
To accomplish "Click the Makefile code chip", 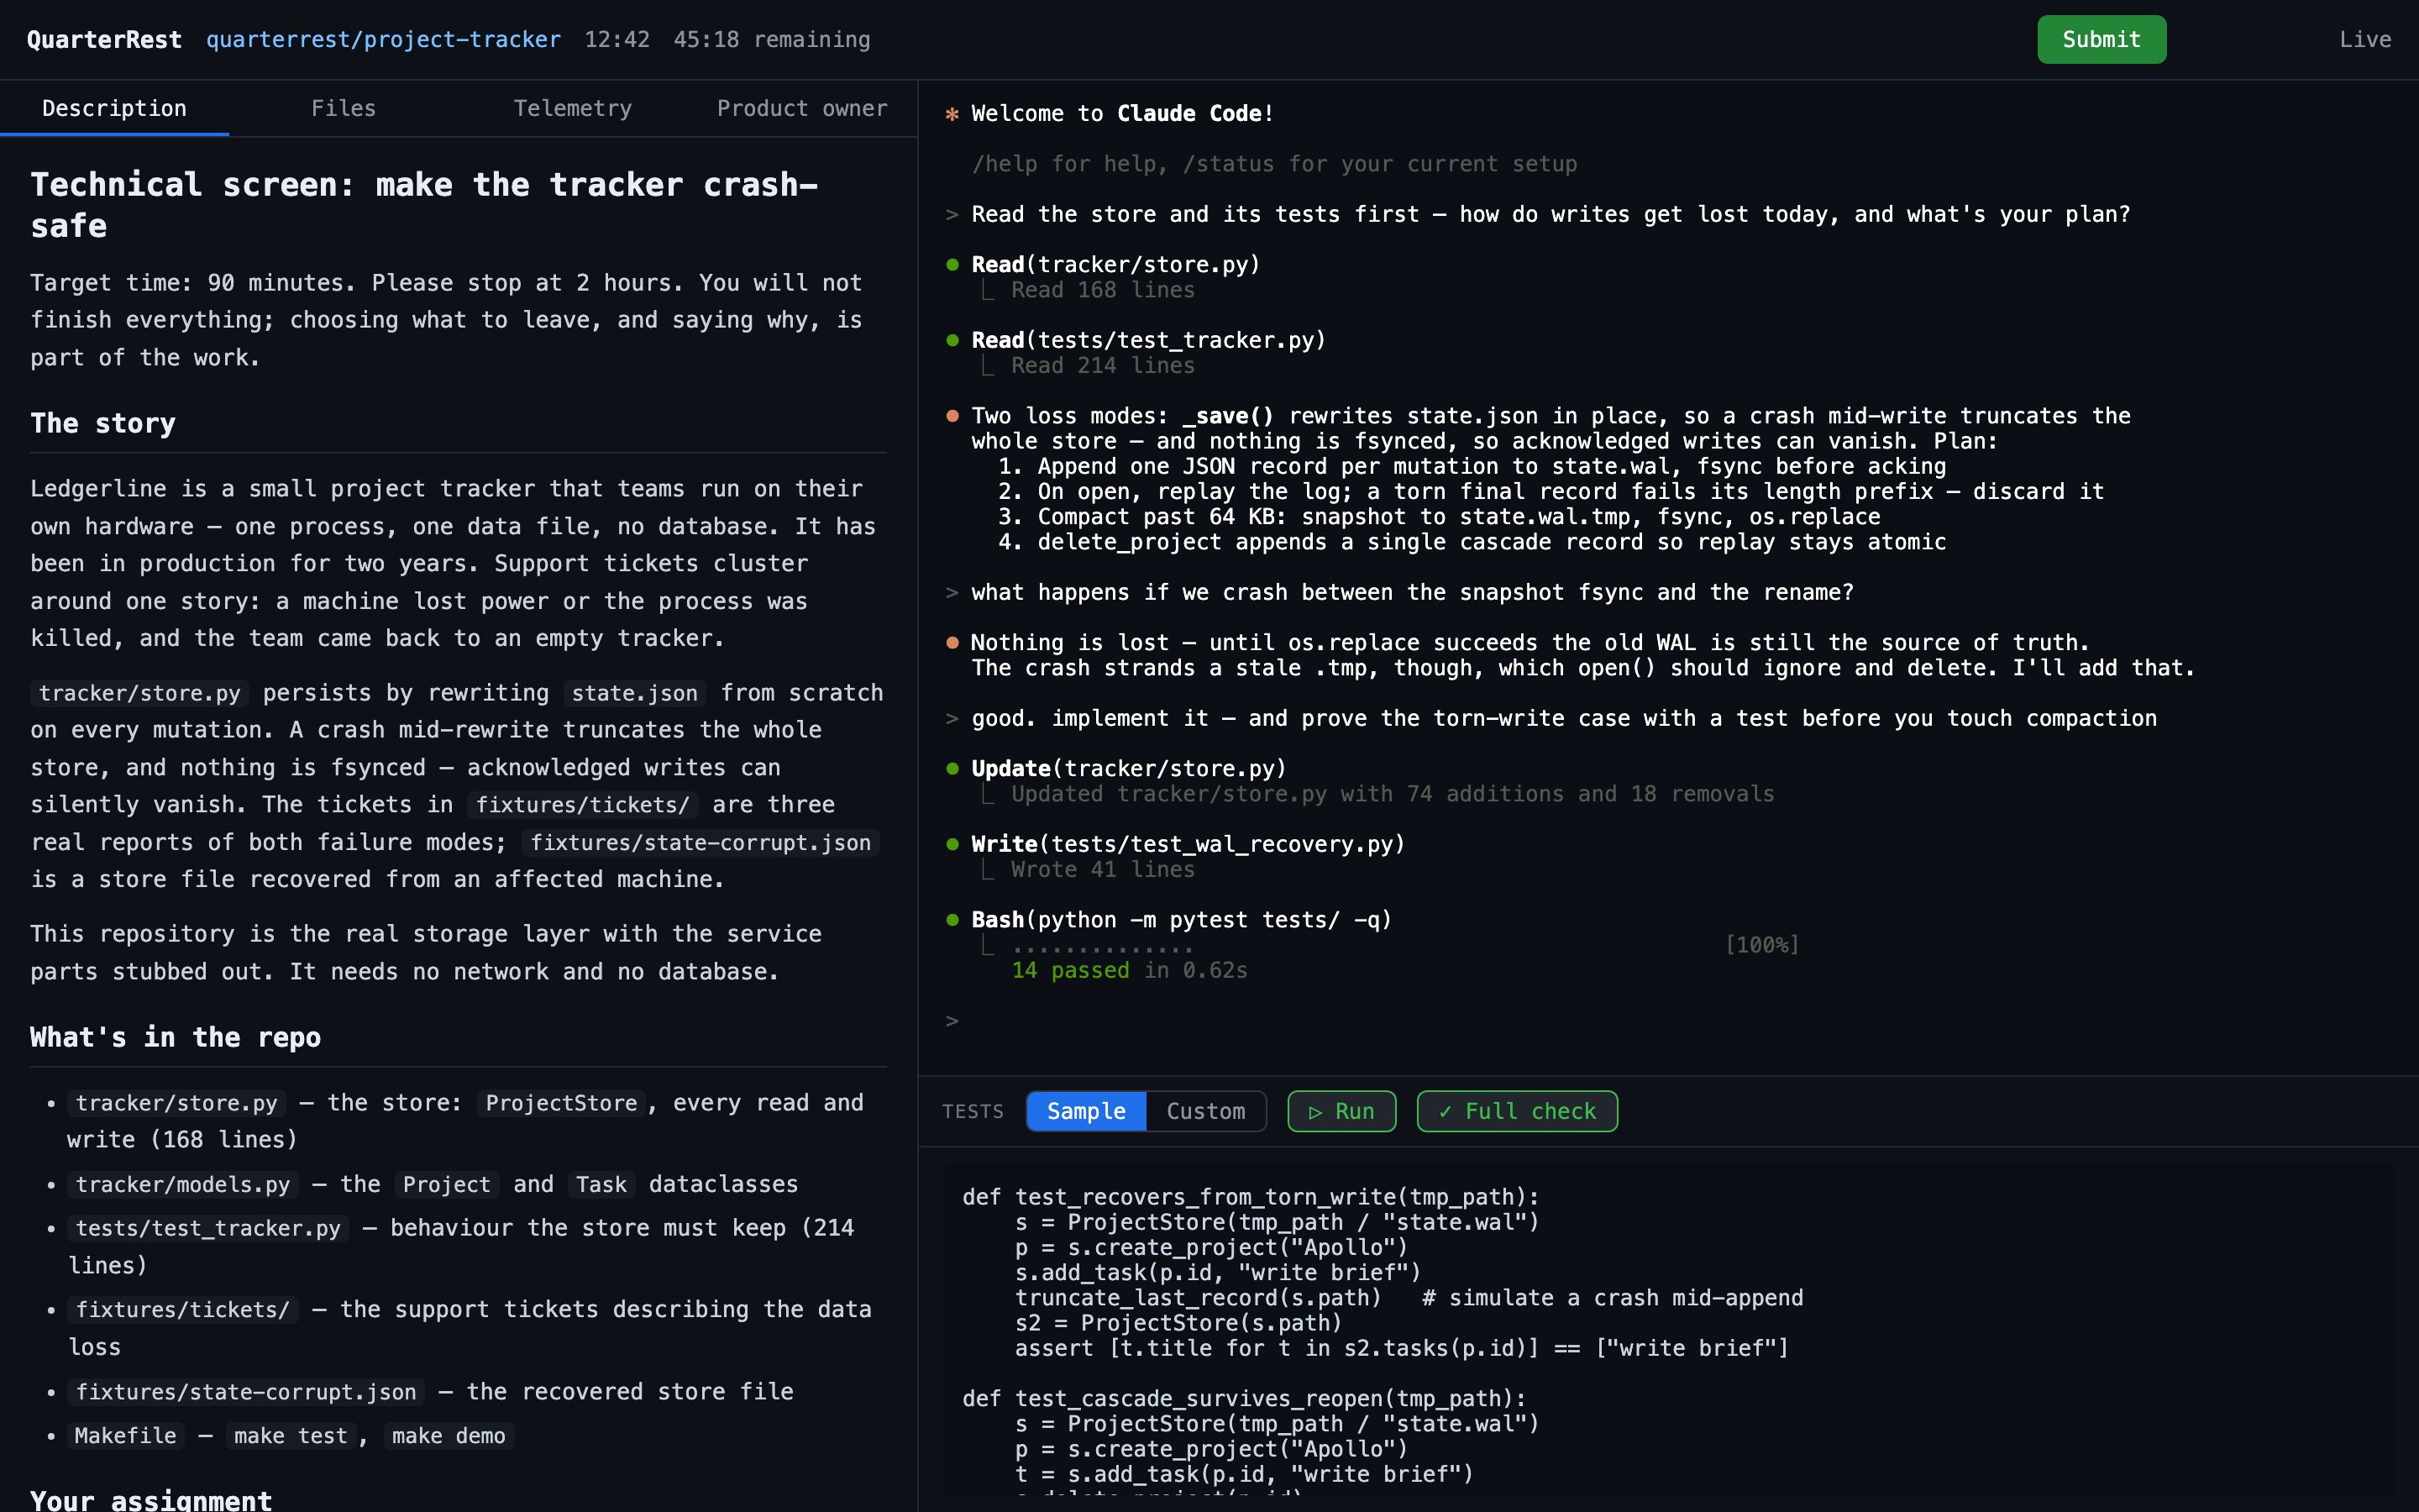I will 125,1436.
